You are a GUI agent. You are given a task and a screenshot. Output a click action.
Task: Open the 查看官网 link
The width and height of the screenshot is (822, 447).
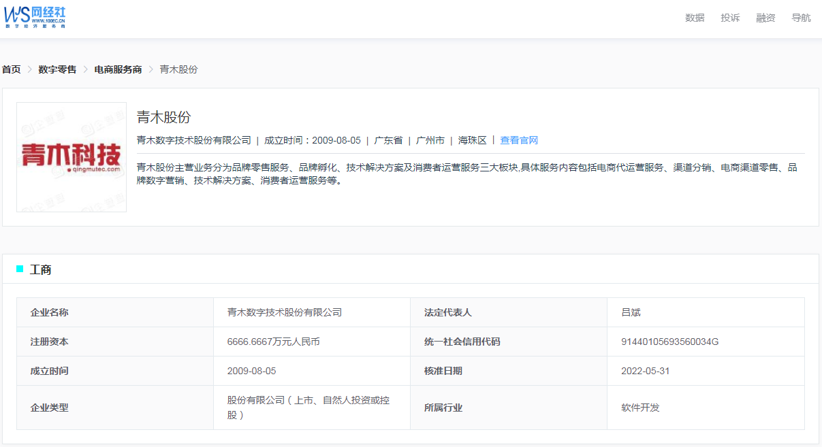pyautogui.click(x=519, y=140)
